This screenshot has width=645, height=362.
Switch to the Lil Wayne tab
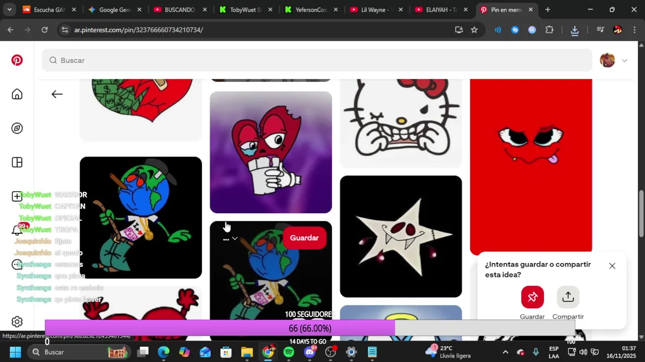point(375,10)
